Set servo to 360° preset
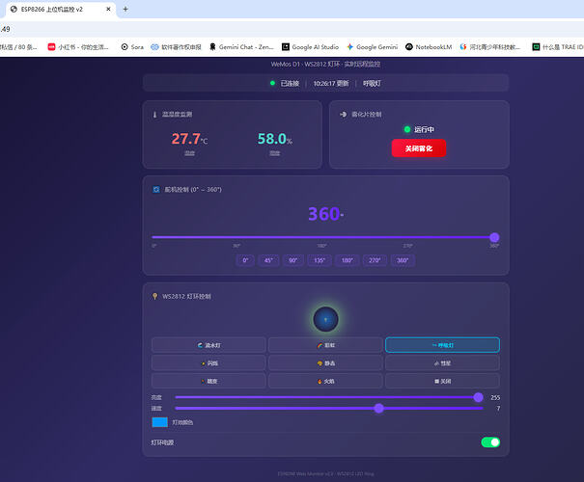This screenshot has height=482, width=584. [x=403, y=260]
